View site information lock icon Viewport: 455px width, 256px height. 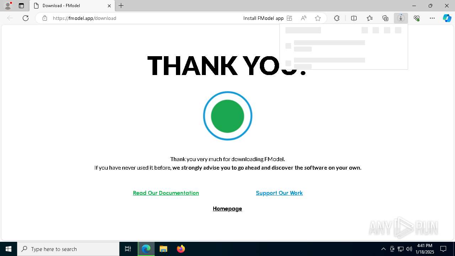(45, 18)
